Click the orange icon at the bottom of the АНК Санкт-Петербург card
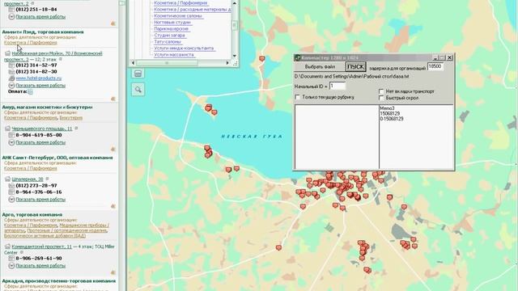Viewport: 518px width, 291px height. (113, 206)
